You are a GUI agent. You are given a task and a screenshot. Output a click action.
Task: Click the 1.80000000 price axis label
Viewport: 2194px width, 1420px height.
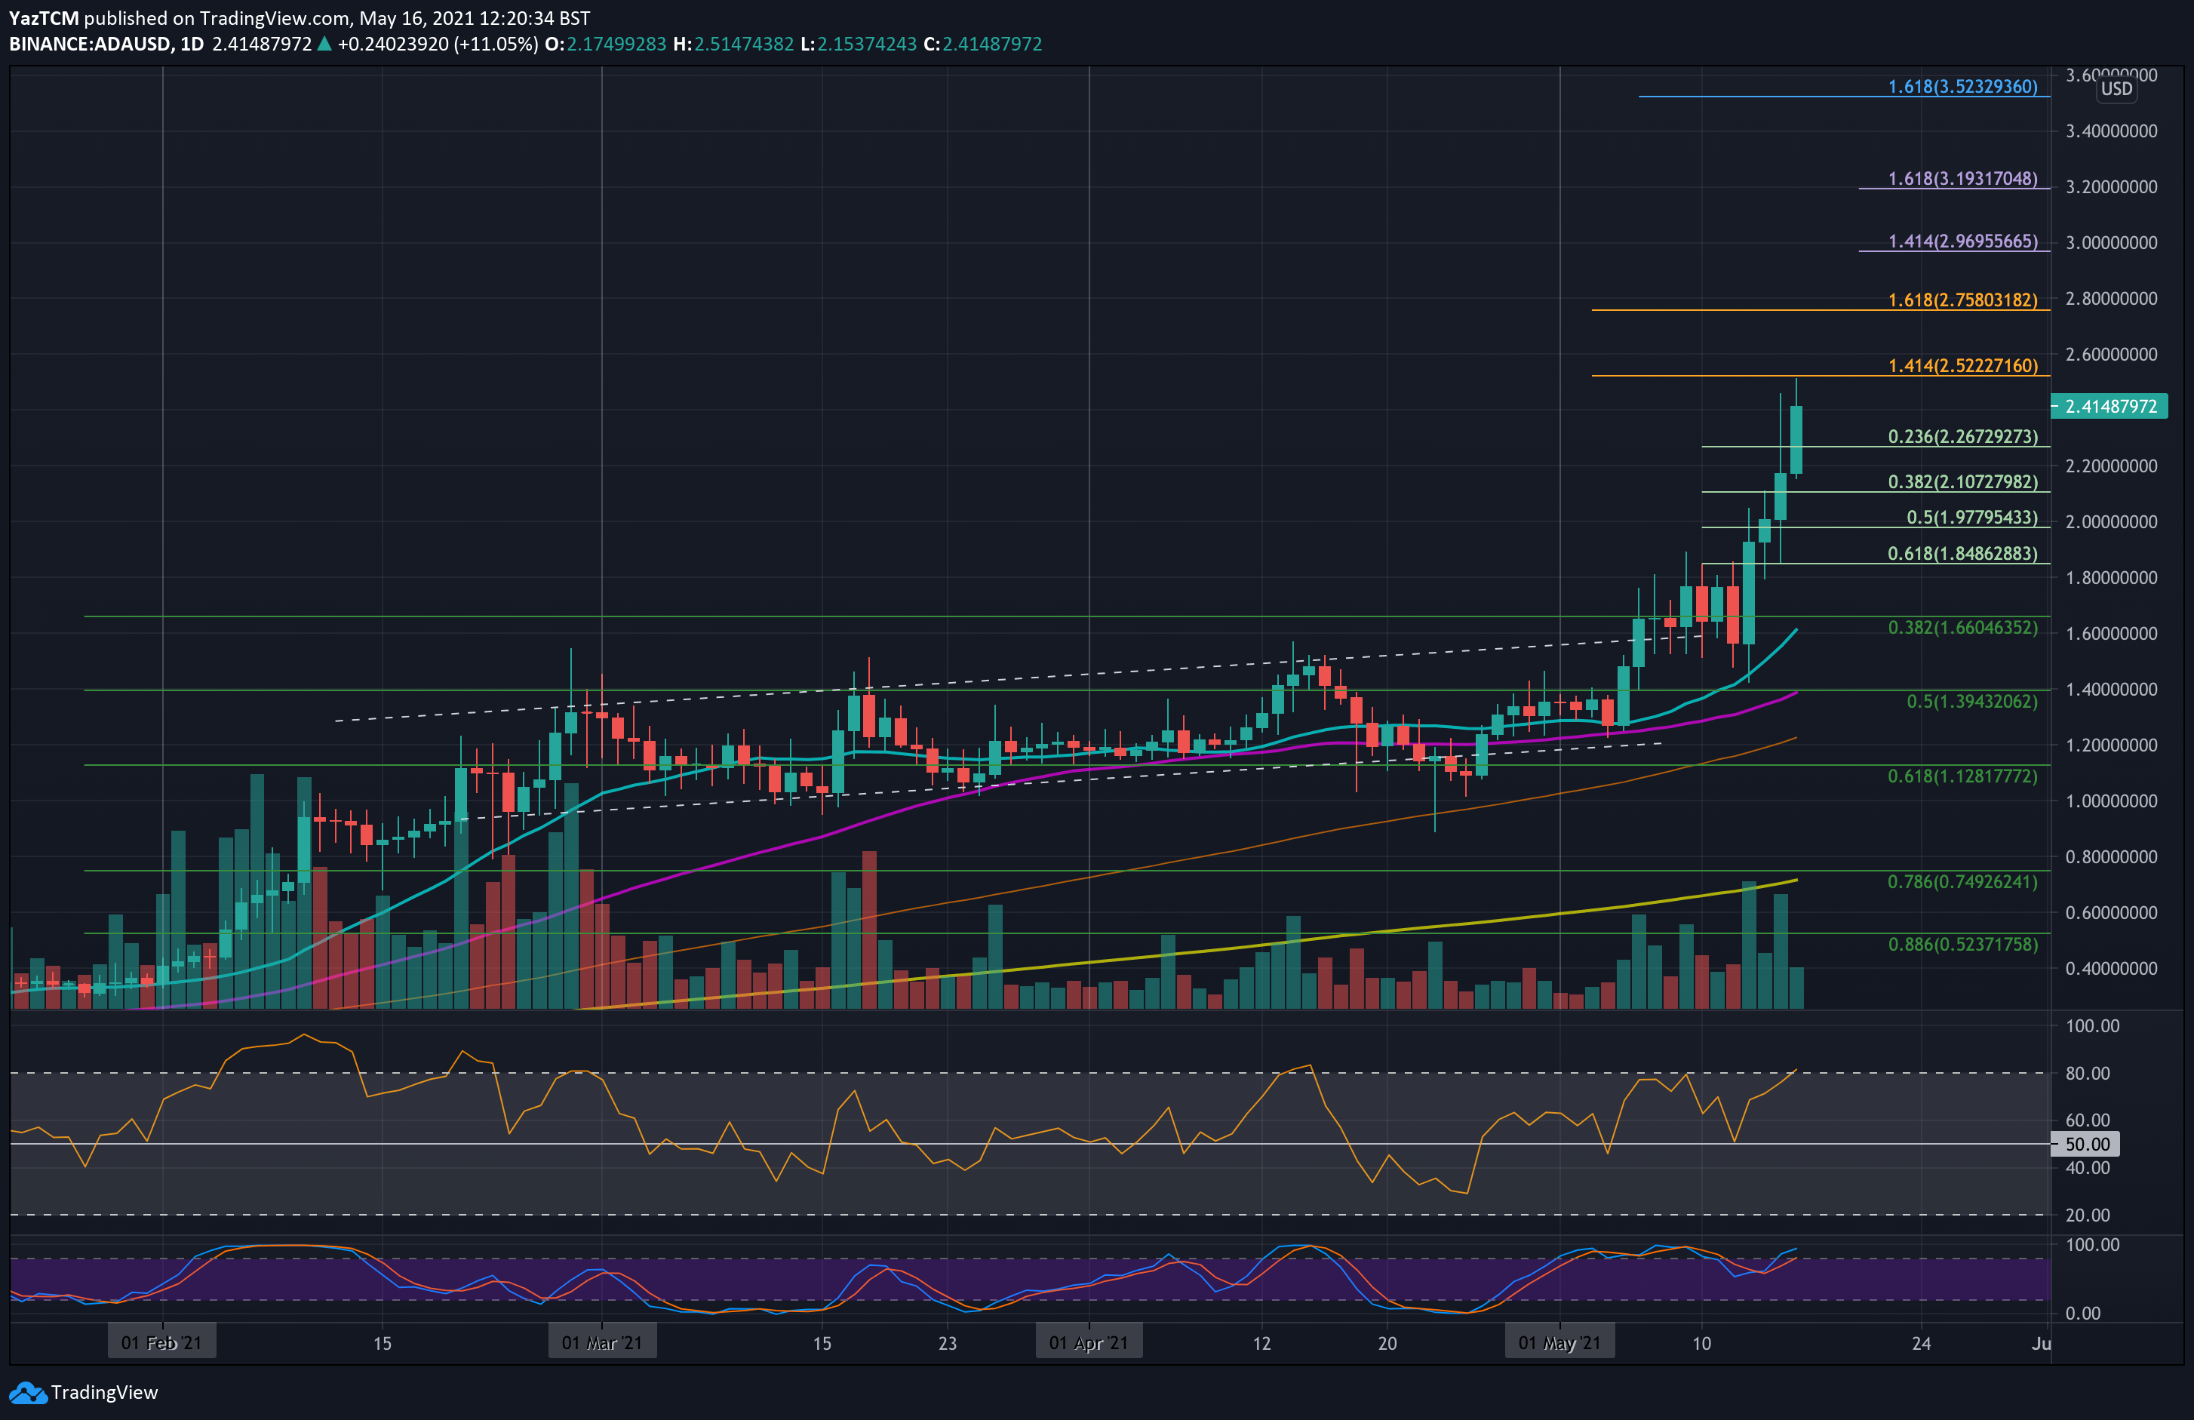pos(2111,578)
